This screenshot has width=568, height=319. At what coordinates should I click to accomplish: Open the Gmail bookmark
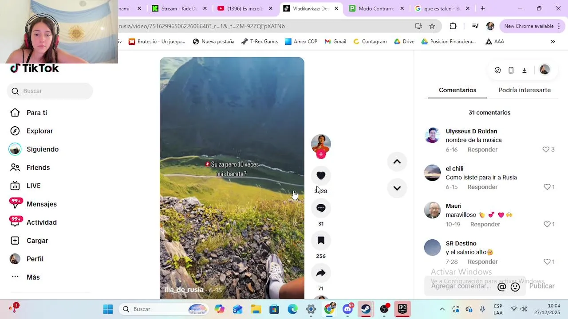[335, 42]
